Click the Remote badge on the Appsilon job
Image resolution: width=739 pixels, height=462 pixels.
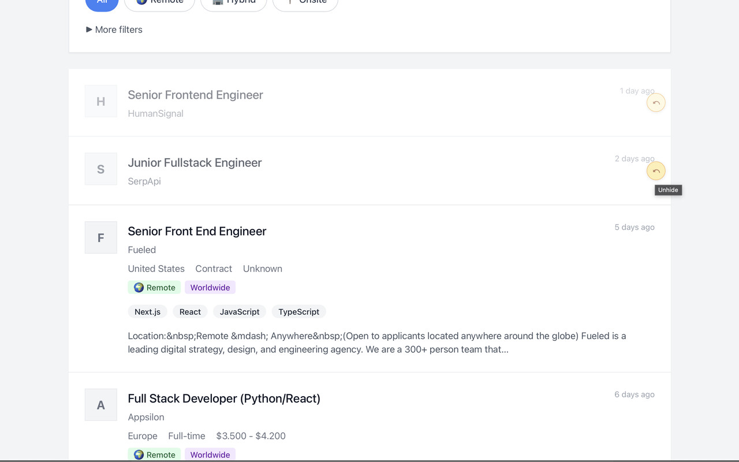(154, 454)
